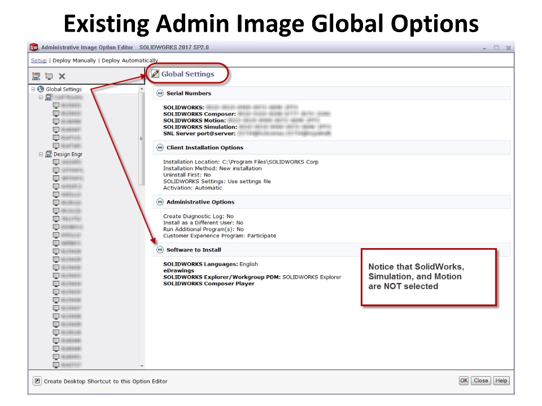Click the Design Engr group computer icon
This screenshot has height=406, width=542.
click(x=49, y=154)
